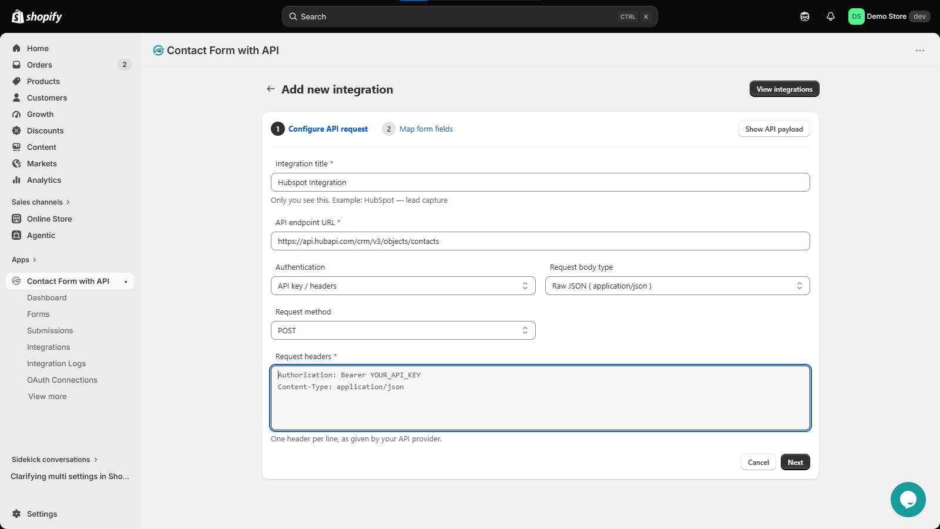This screenshot has width=940, height=529.
Task: Click the Online Store icon
Action: 16,219
